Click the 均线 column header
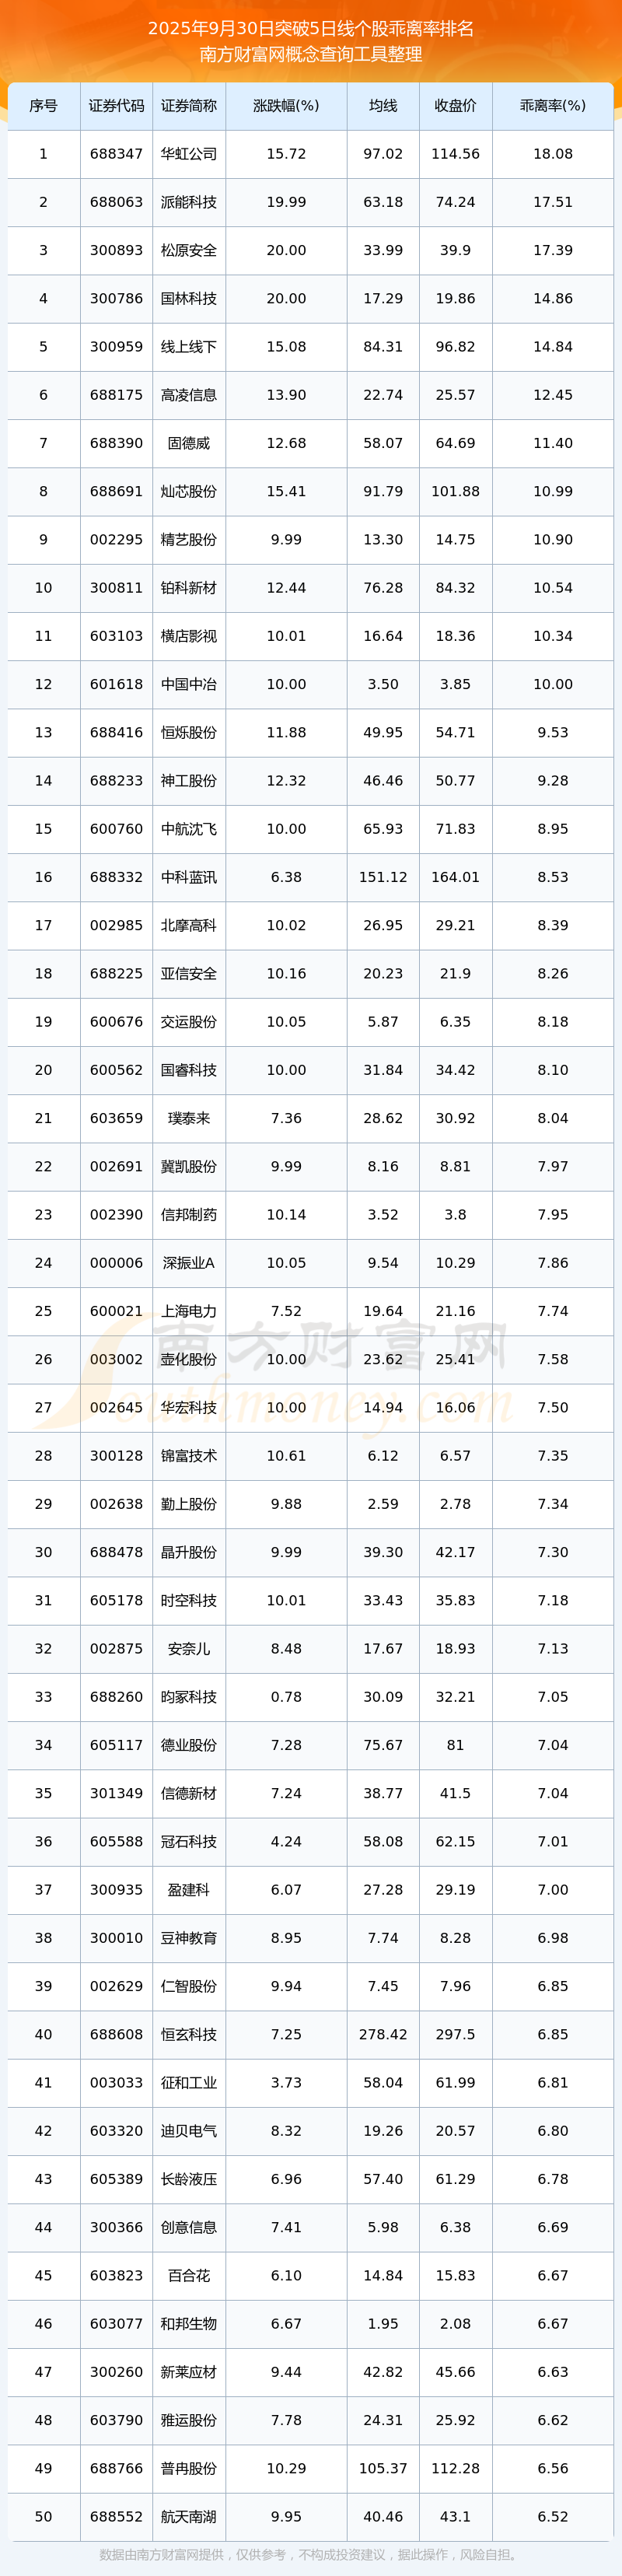Viewport: 622px width, 2576px height. point(383,106)
